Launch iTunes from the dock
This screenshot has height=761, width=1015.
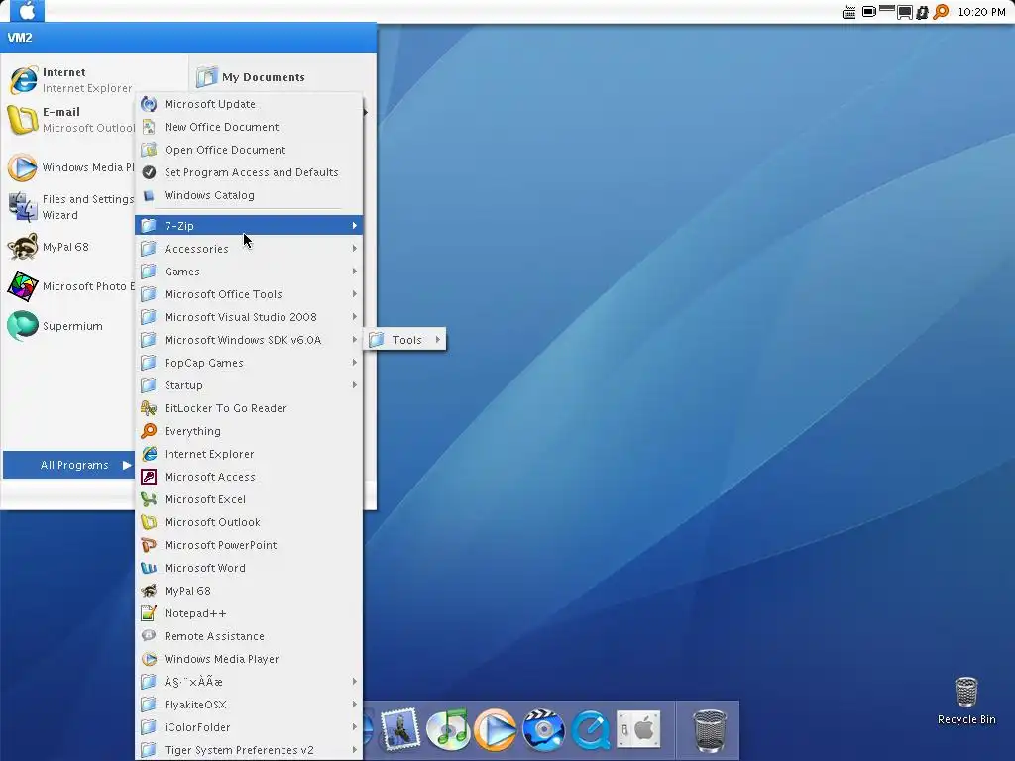[x=448, y=730]
